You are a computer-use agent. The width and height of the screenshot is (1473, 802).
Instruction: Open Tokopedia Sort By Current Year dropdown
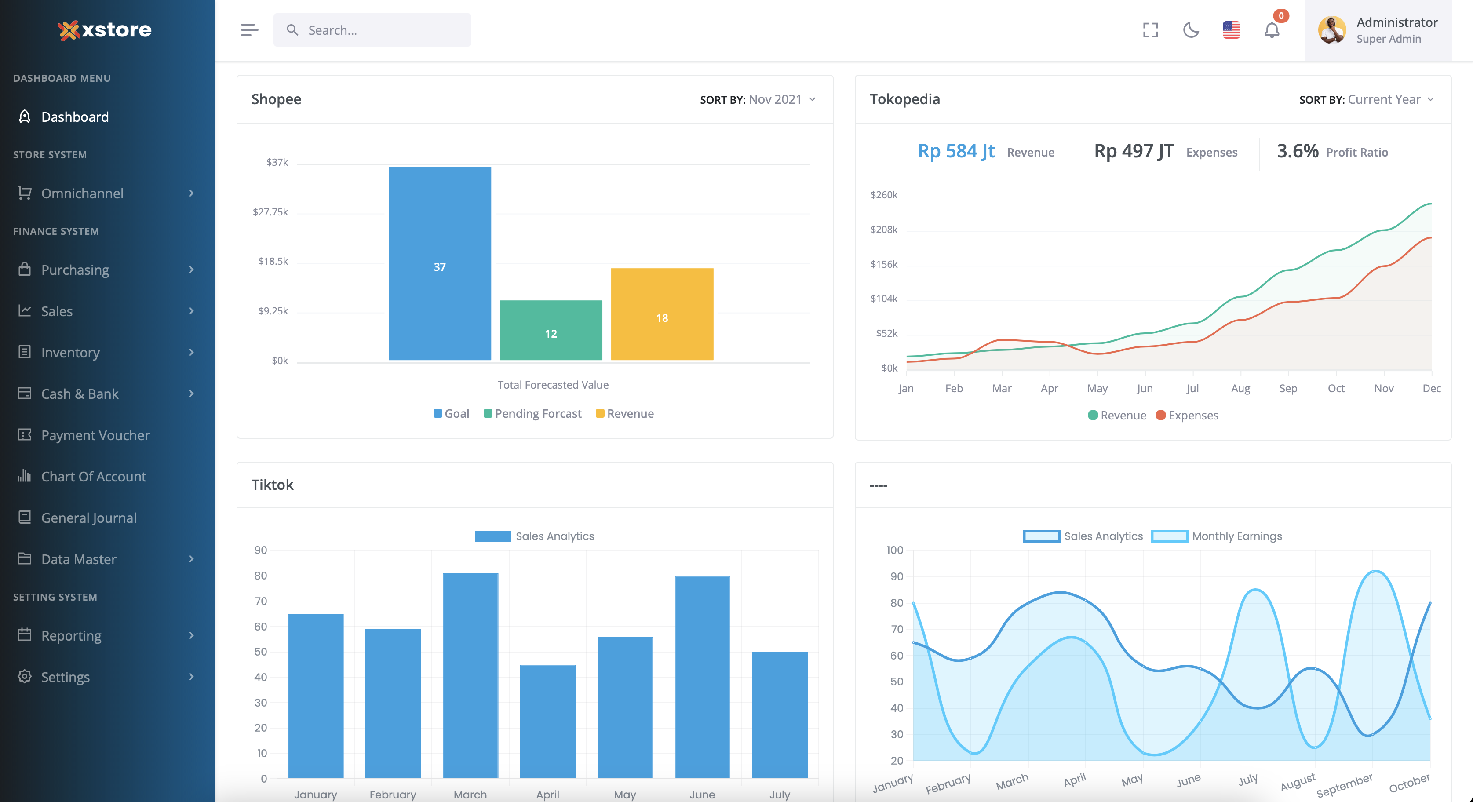pyautogui.click(x=1367, y=99)
